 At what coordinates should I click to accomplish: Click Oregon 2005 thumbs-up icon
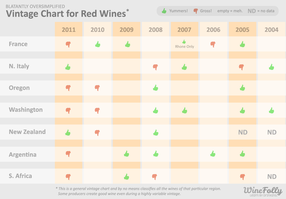[242, 88]
